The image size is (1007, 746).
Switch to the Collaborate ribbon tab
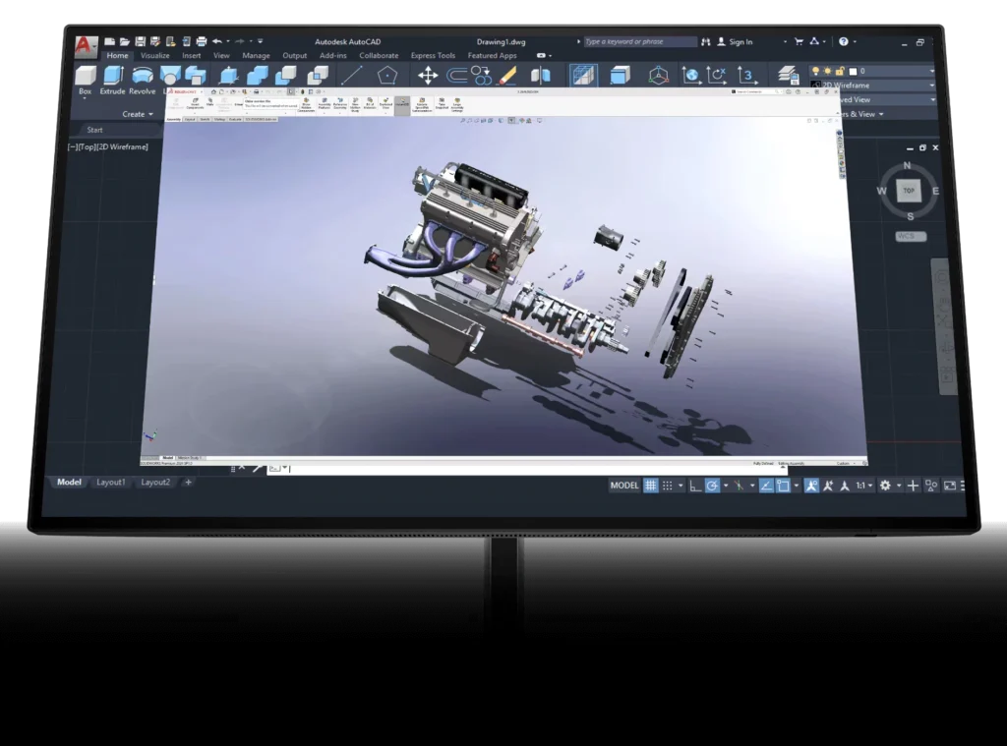point(379,56)
